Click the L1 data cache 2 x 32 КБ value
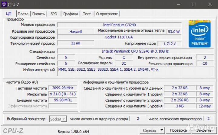The image size is (218, 135). (x=180, y=88)
